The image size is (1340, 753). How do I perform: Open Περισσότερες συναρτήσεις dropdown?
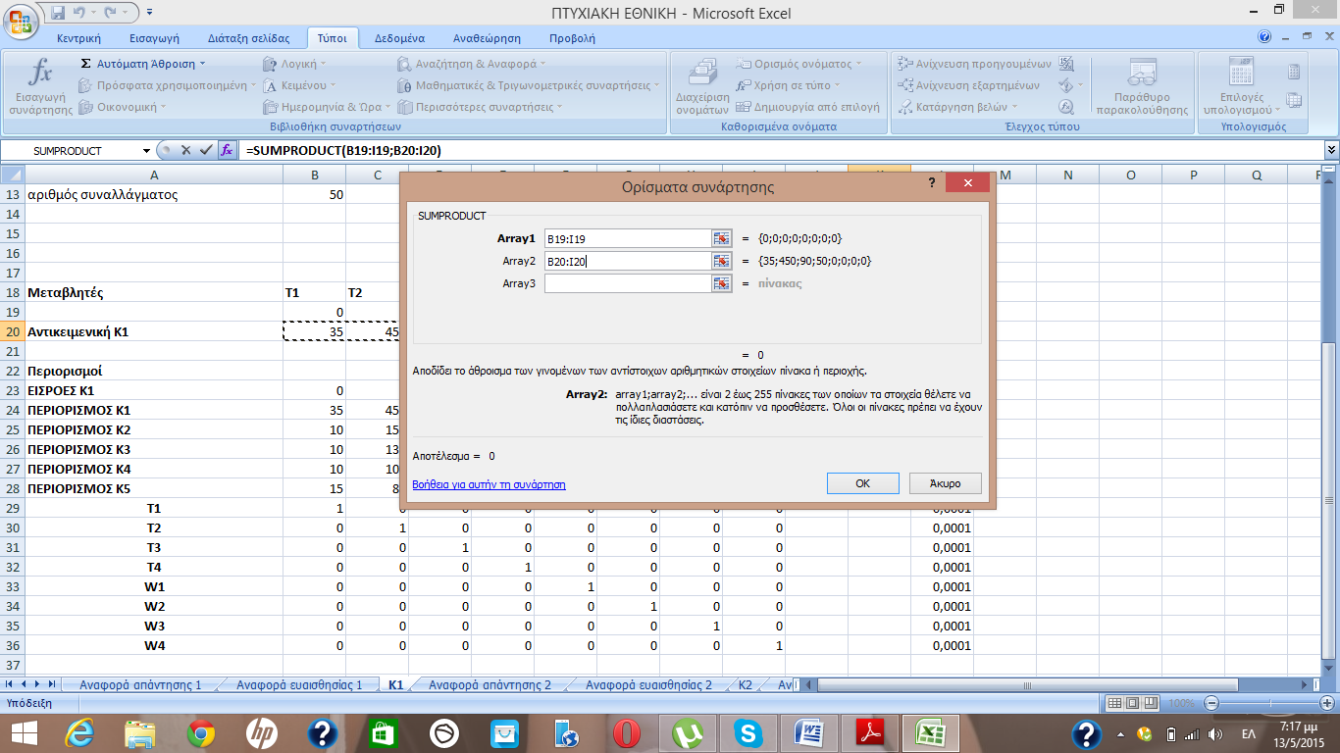[482, 107]
